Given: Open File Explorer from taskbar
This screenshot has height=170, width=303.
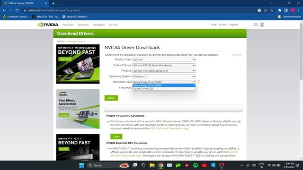Looking at the screenshot, I should 152,165.
